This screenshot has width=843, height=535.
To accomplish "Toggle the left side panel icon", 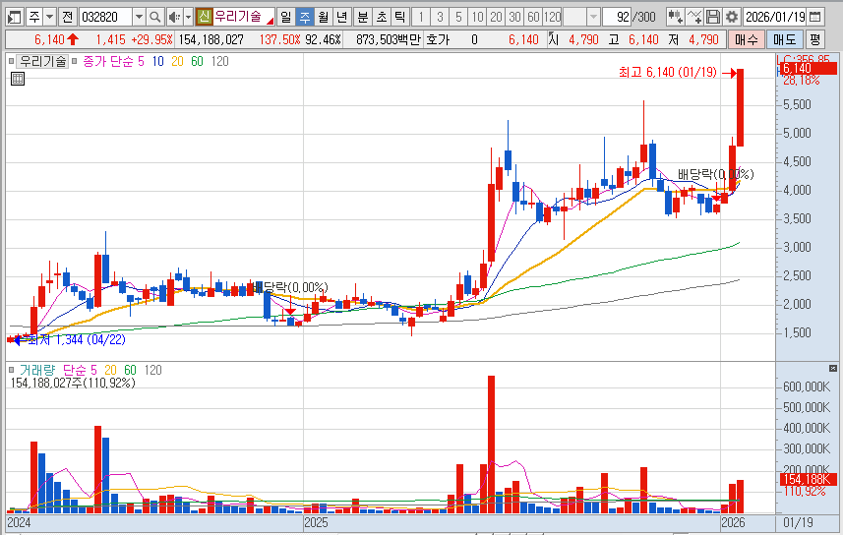I will coord(14,17).
